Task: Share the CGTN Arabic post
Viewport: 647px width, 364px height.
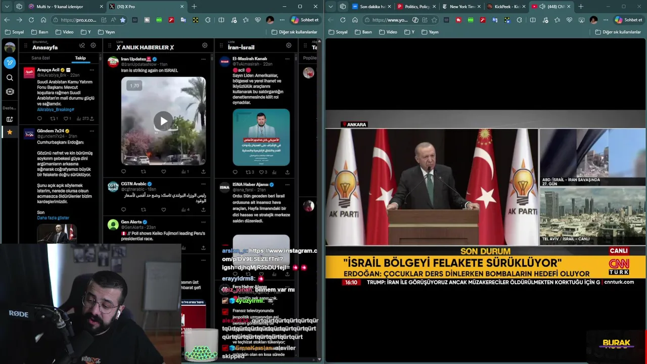Action: pos(203,209)
